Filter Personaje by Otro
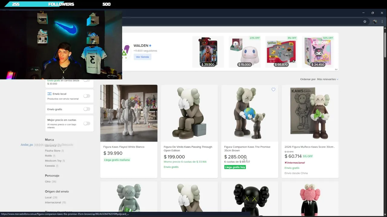Image resolution: width=387 pixels, height=217 pixels. coord(50,182)
